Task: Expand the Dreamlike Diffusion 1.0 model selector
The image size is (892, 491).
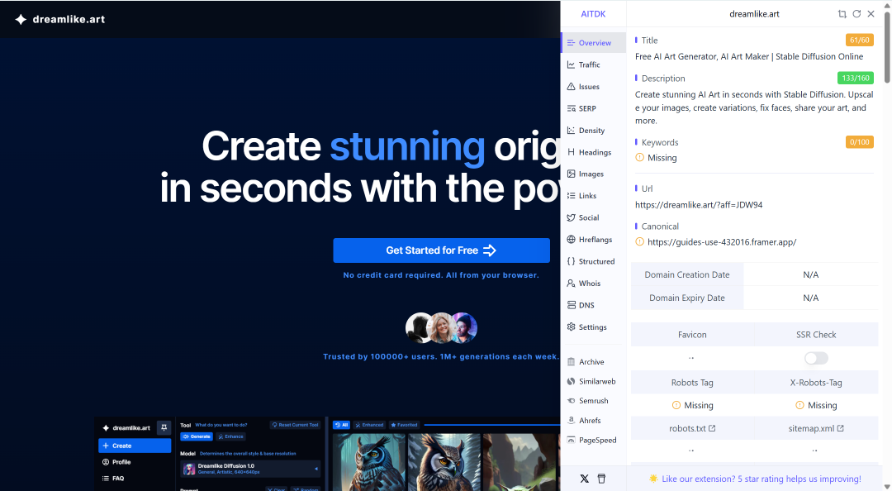Action: [x=250, y=469]
